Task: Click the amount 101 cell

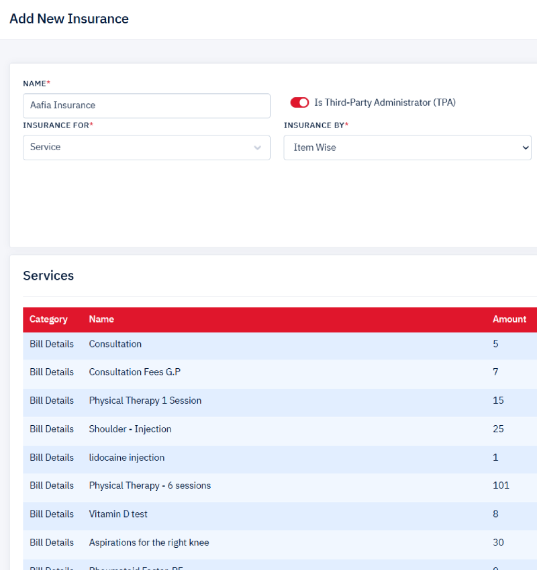Action: 501,486
